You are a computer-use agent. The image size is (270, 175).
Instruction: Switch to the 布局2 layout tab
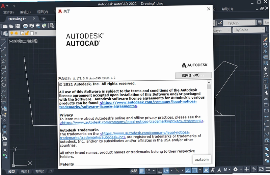[x=39, y=171]
